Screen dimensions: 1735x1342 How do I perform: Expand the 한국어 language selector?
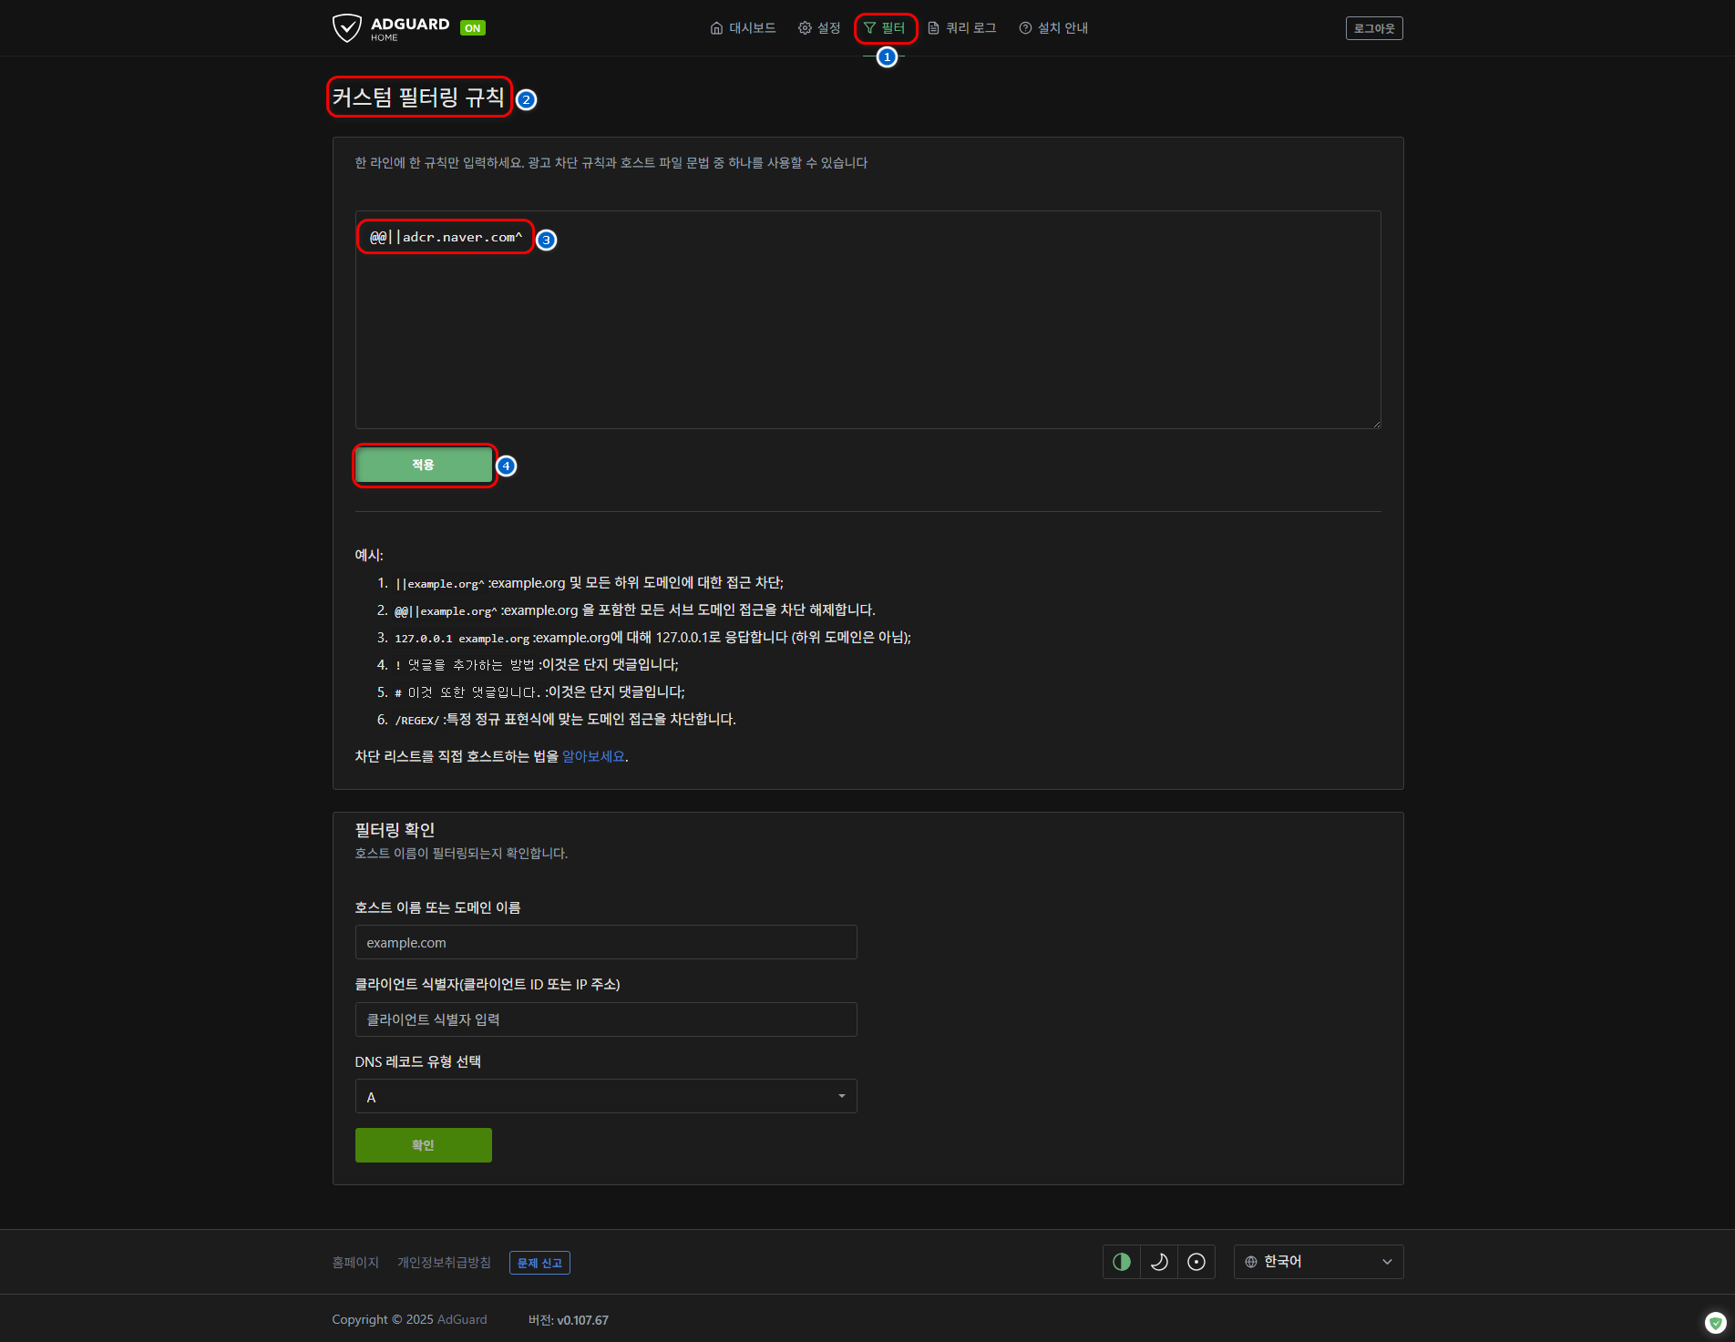coord(1318,1262)
